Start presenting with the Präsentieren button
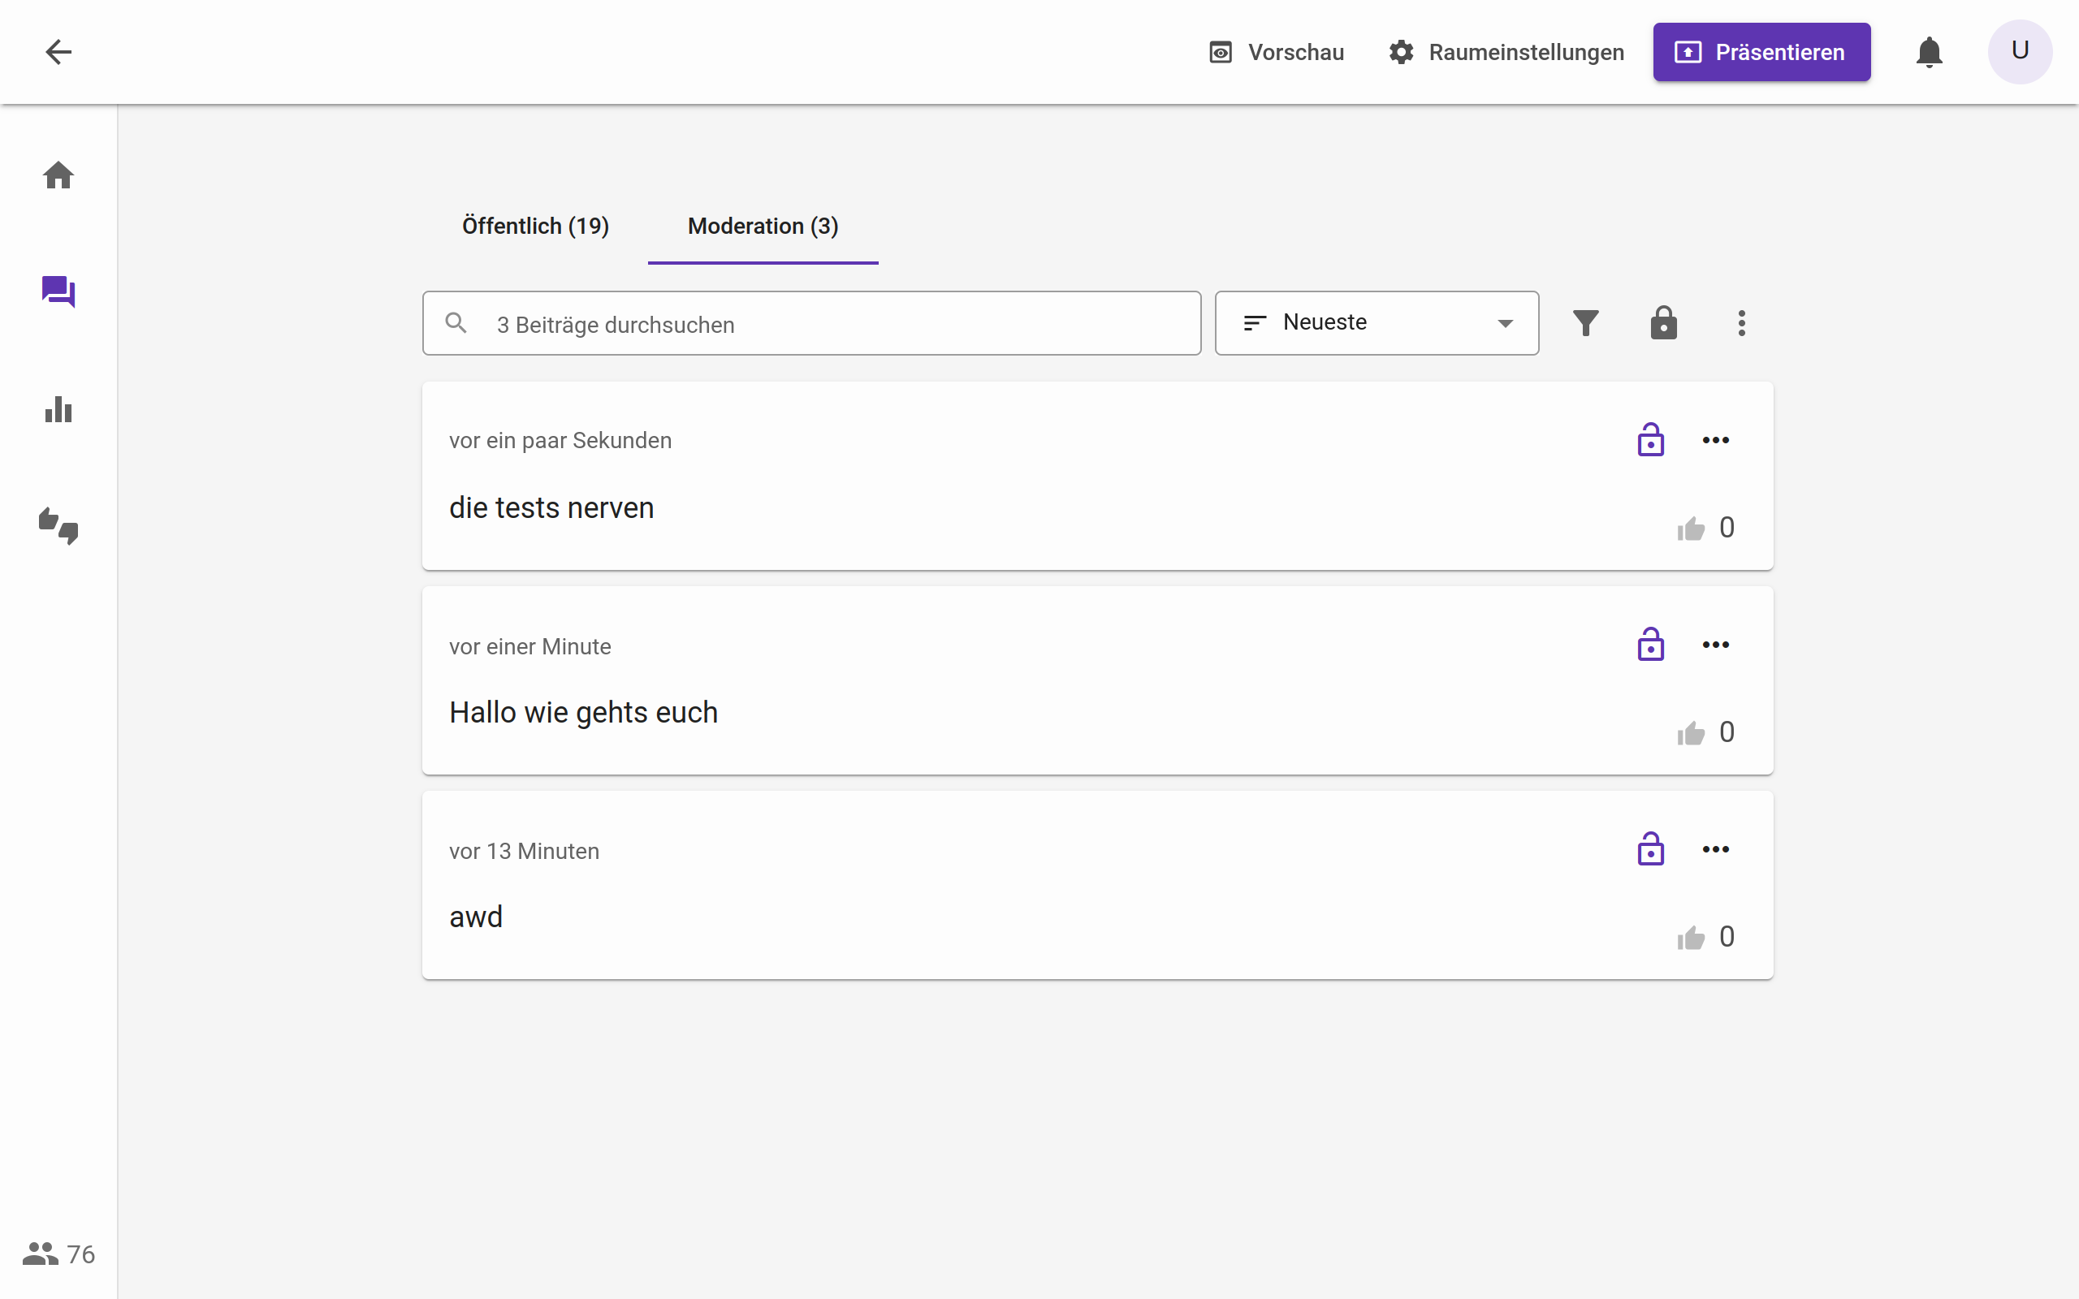The height and width of the screenshot is (1299, 2079). 1761,53
